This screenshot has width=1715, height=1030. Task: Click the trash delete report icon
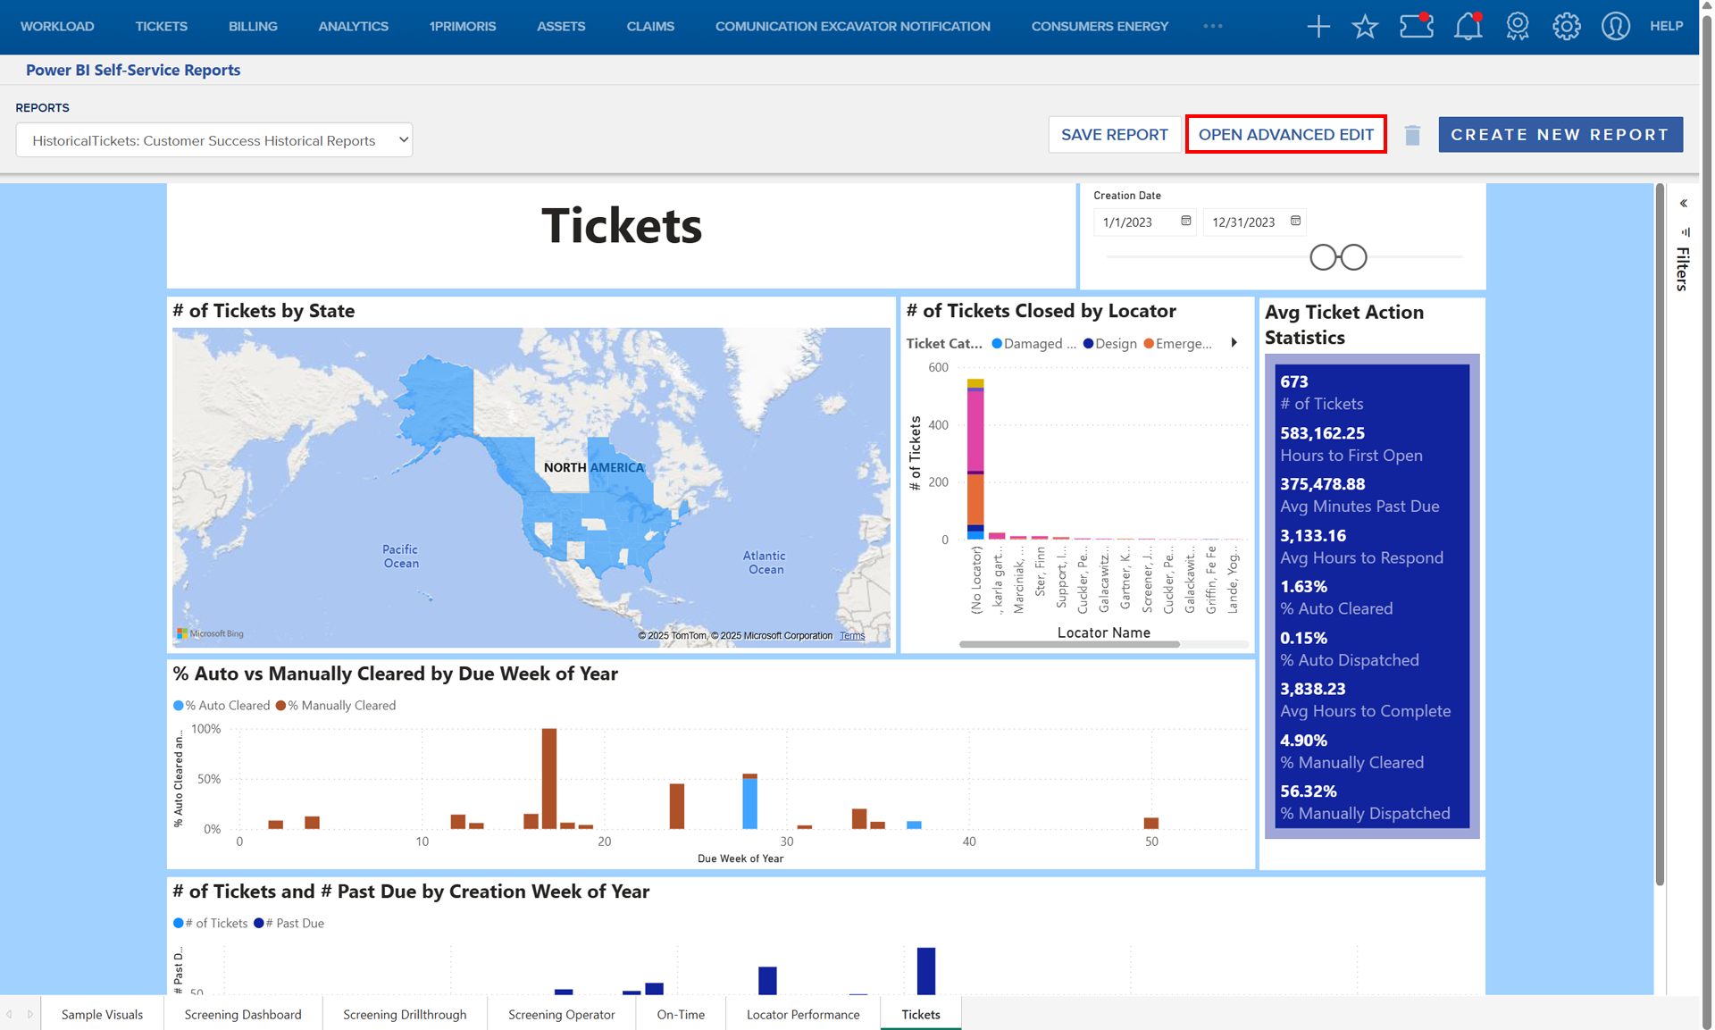point(1412,135)
